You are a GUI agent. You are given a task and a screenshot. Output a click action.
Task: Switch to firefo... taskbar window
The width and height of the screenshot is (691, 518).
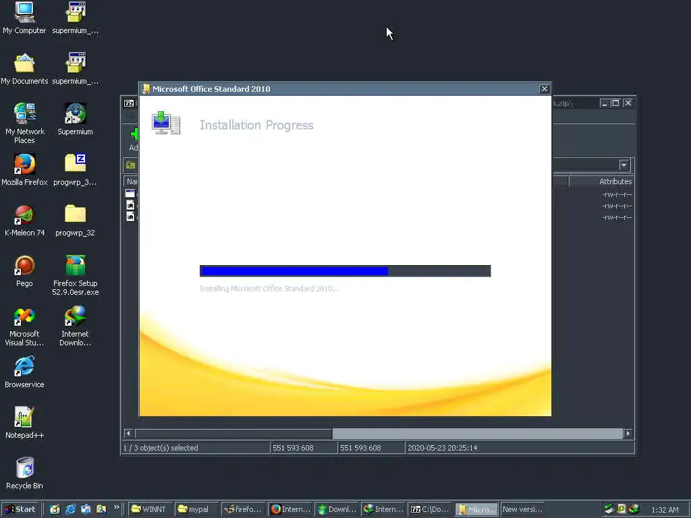tap(244, 509)
